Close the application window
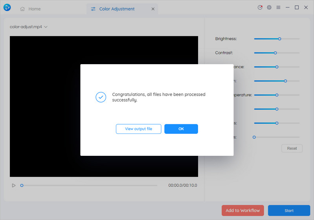This screenshot has height=220, width=314. point(306,7)
